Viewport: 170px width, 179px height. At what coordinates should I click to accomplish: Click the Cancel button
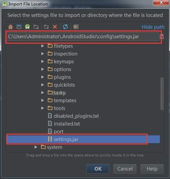[125, 169]
